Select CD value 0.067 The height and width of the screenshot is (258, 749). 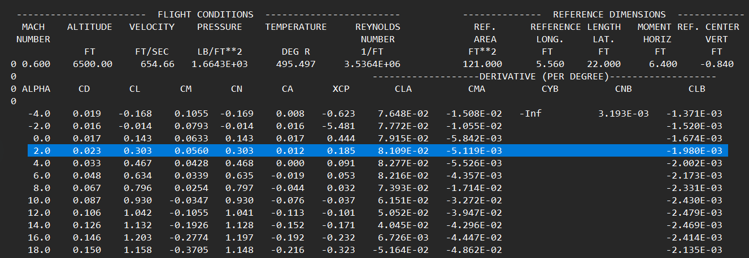[87, 188]
